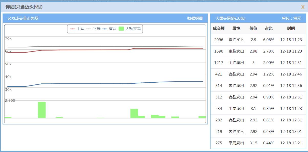The image size is (308, 152).
Task: Select the 2096 客胜买入 transaction row
Action: (x=256, y=40)
